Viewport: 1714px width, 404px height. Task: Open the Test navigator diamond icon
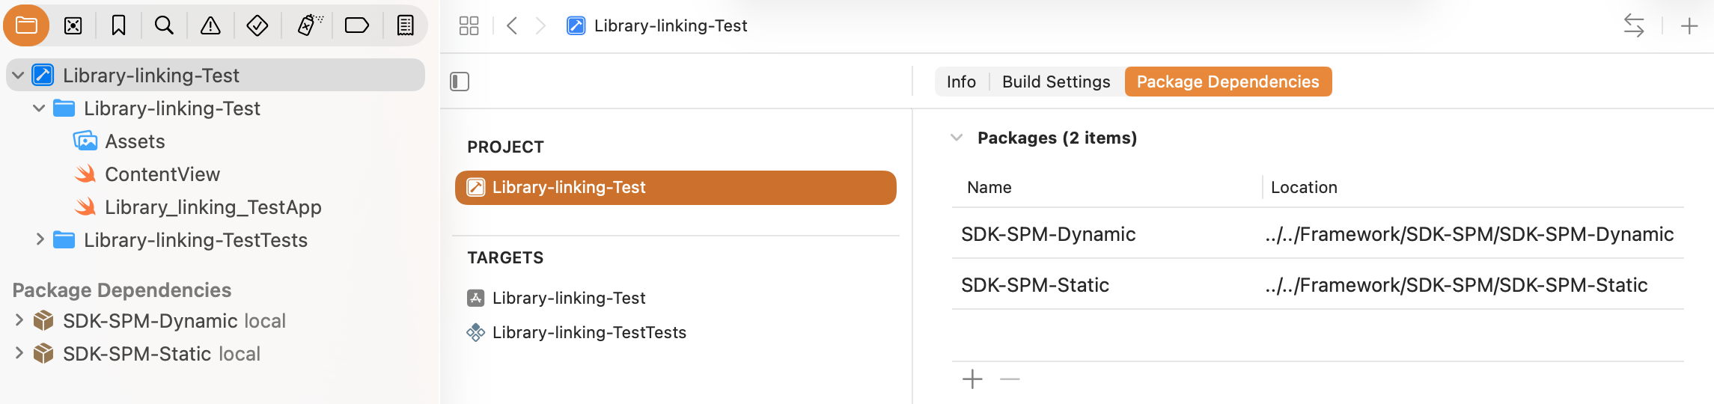pyautogui.click(x=257, y=26)
